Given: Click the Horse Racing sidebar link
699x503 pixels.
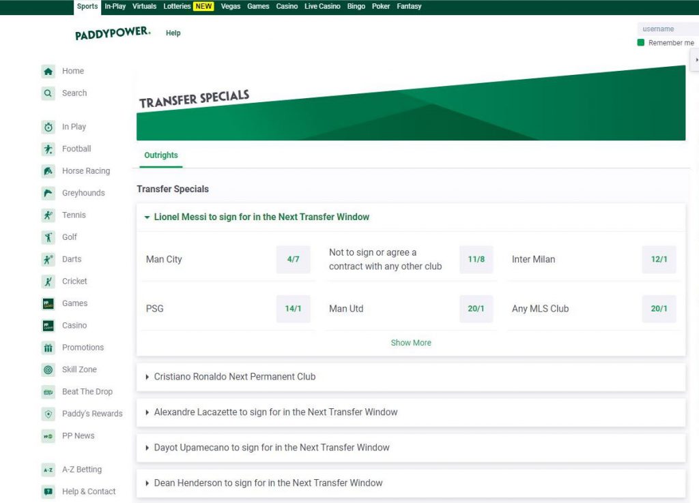Looking at the screenshot, I should click(86, 171).
